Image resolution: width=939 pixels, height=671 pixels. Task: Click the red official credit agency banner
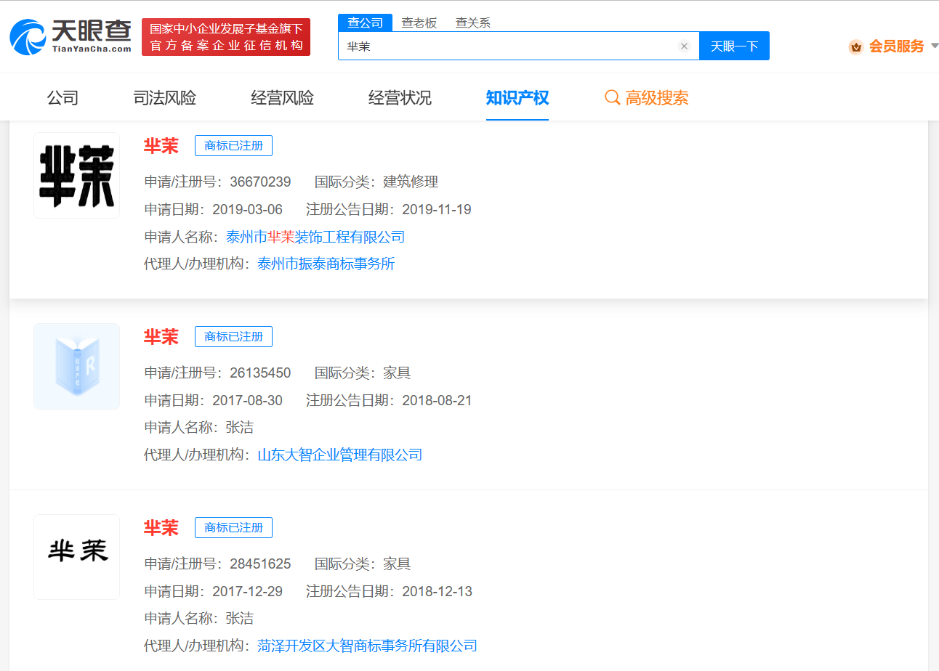pyautogui.click(x=226, y=37)
